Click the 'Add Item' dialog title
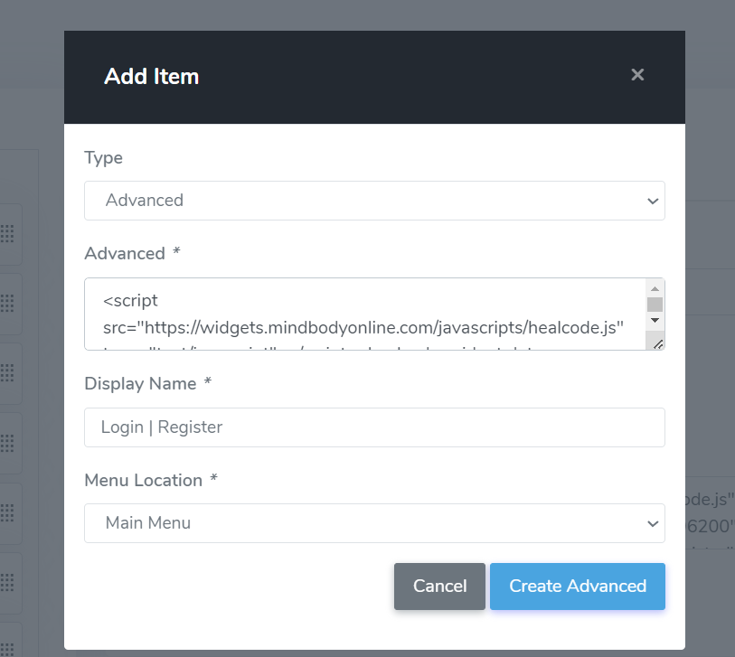 [151, 77]
